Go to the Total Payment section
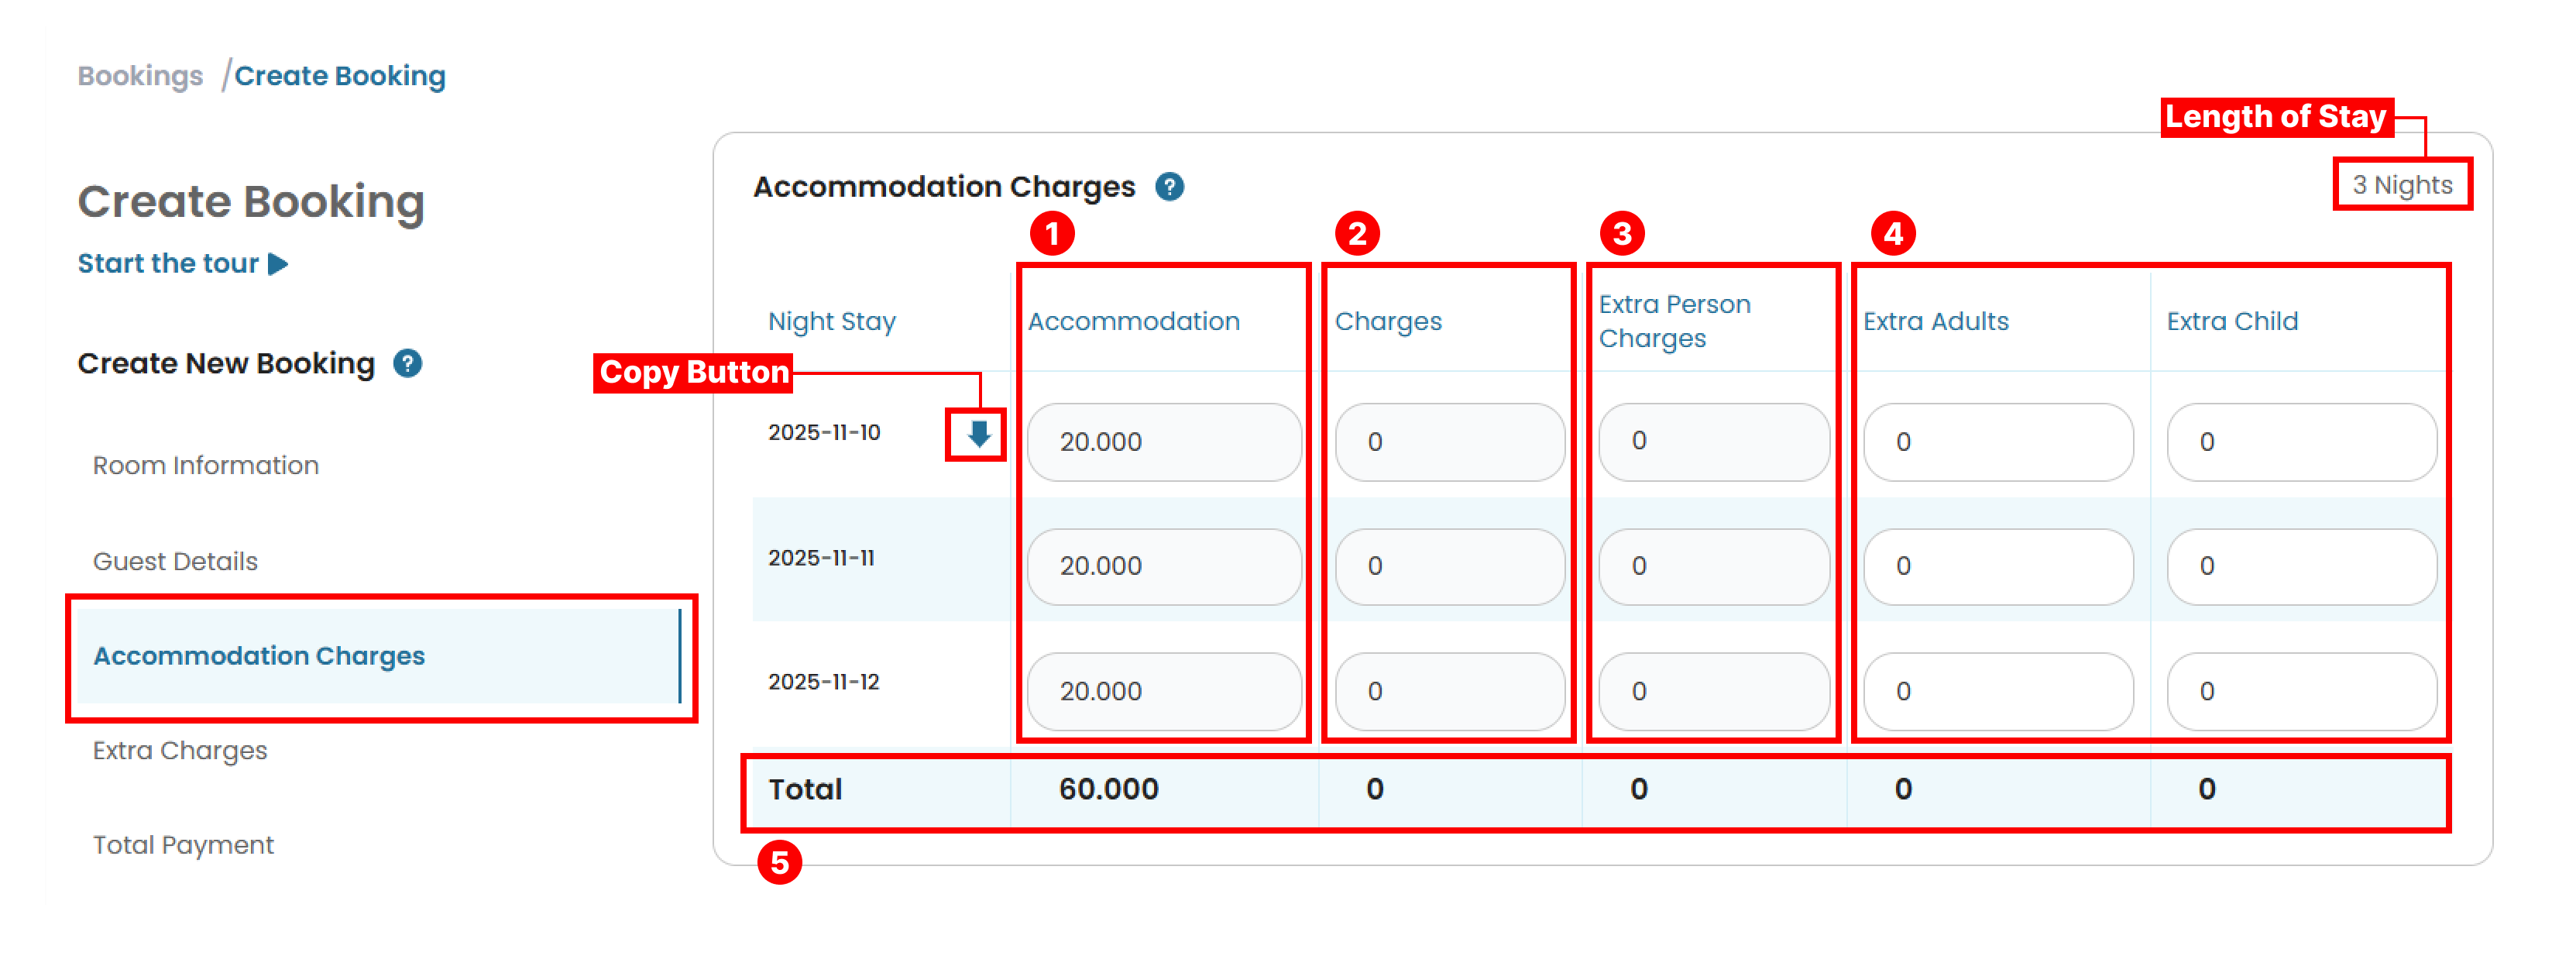The image size is (2576, 973). pos(183,845)
